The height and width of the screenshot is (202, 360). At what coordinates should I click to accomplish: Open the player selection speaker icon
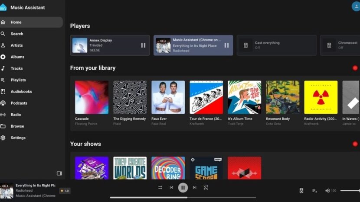(301, 190)
